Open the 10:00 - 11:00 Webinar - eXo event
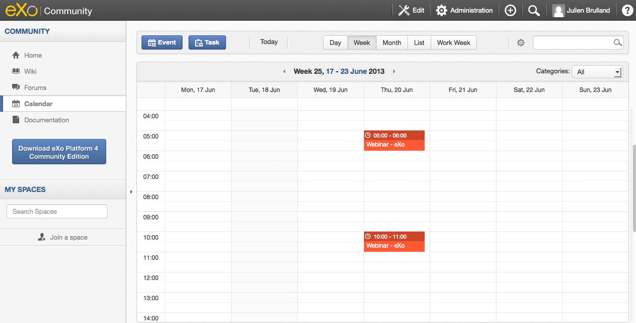Image resolution: width=636 pixels, height=323 pixels. point(394,242)
